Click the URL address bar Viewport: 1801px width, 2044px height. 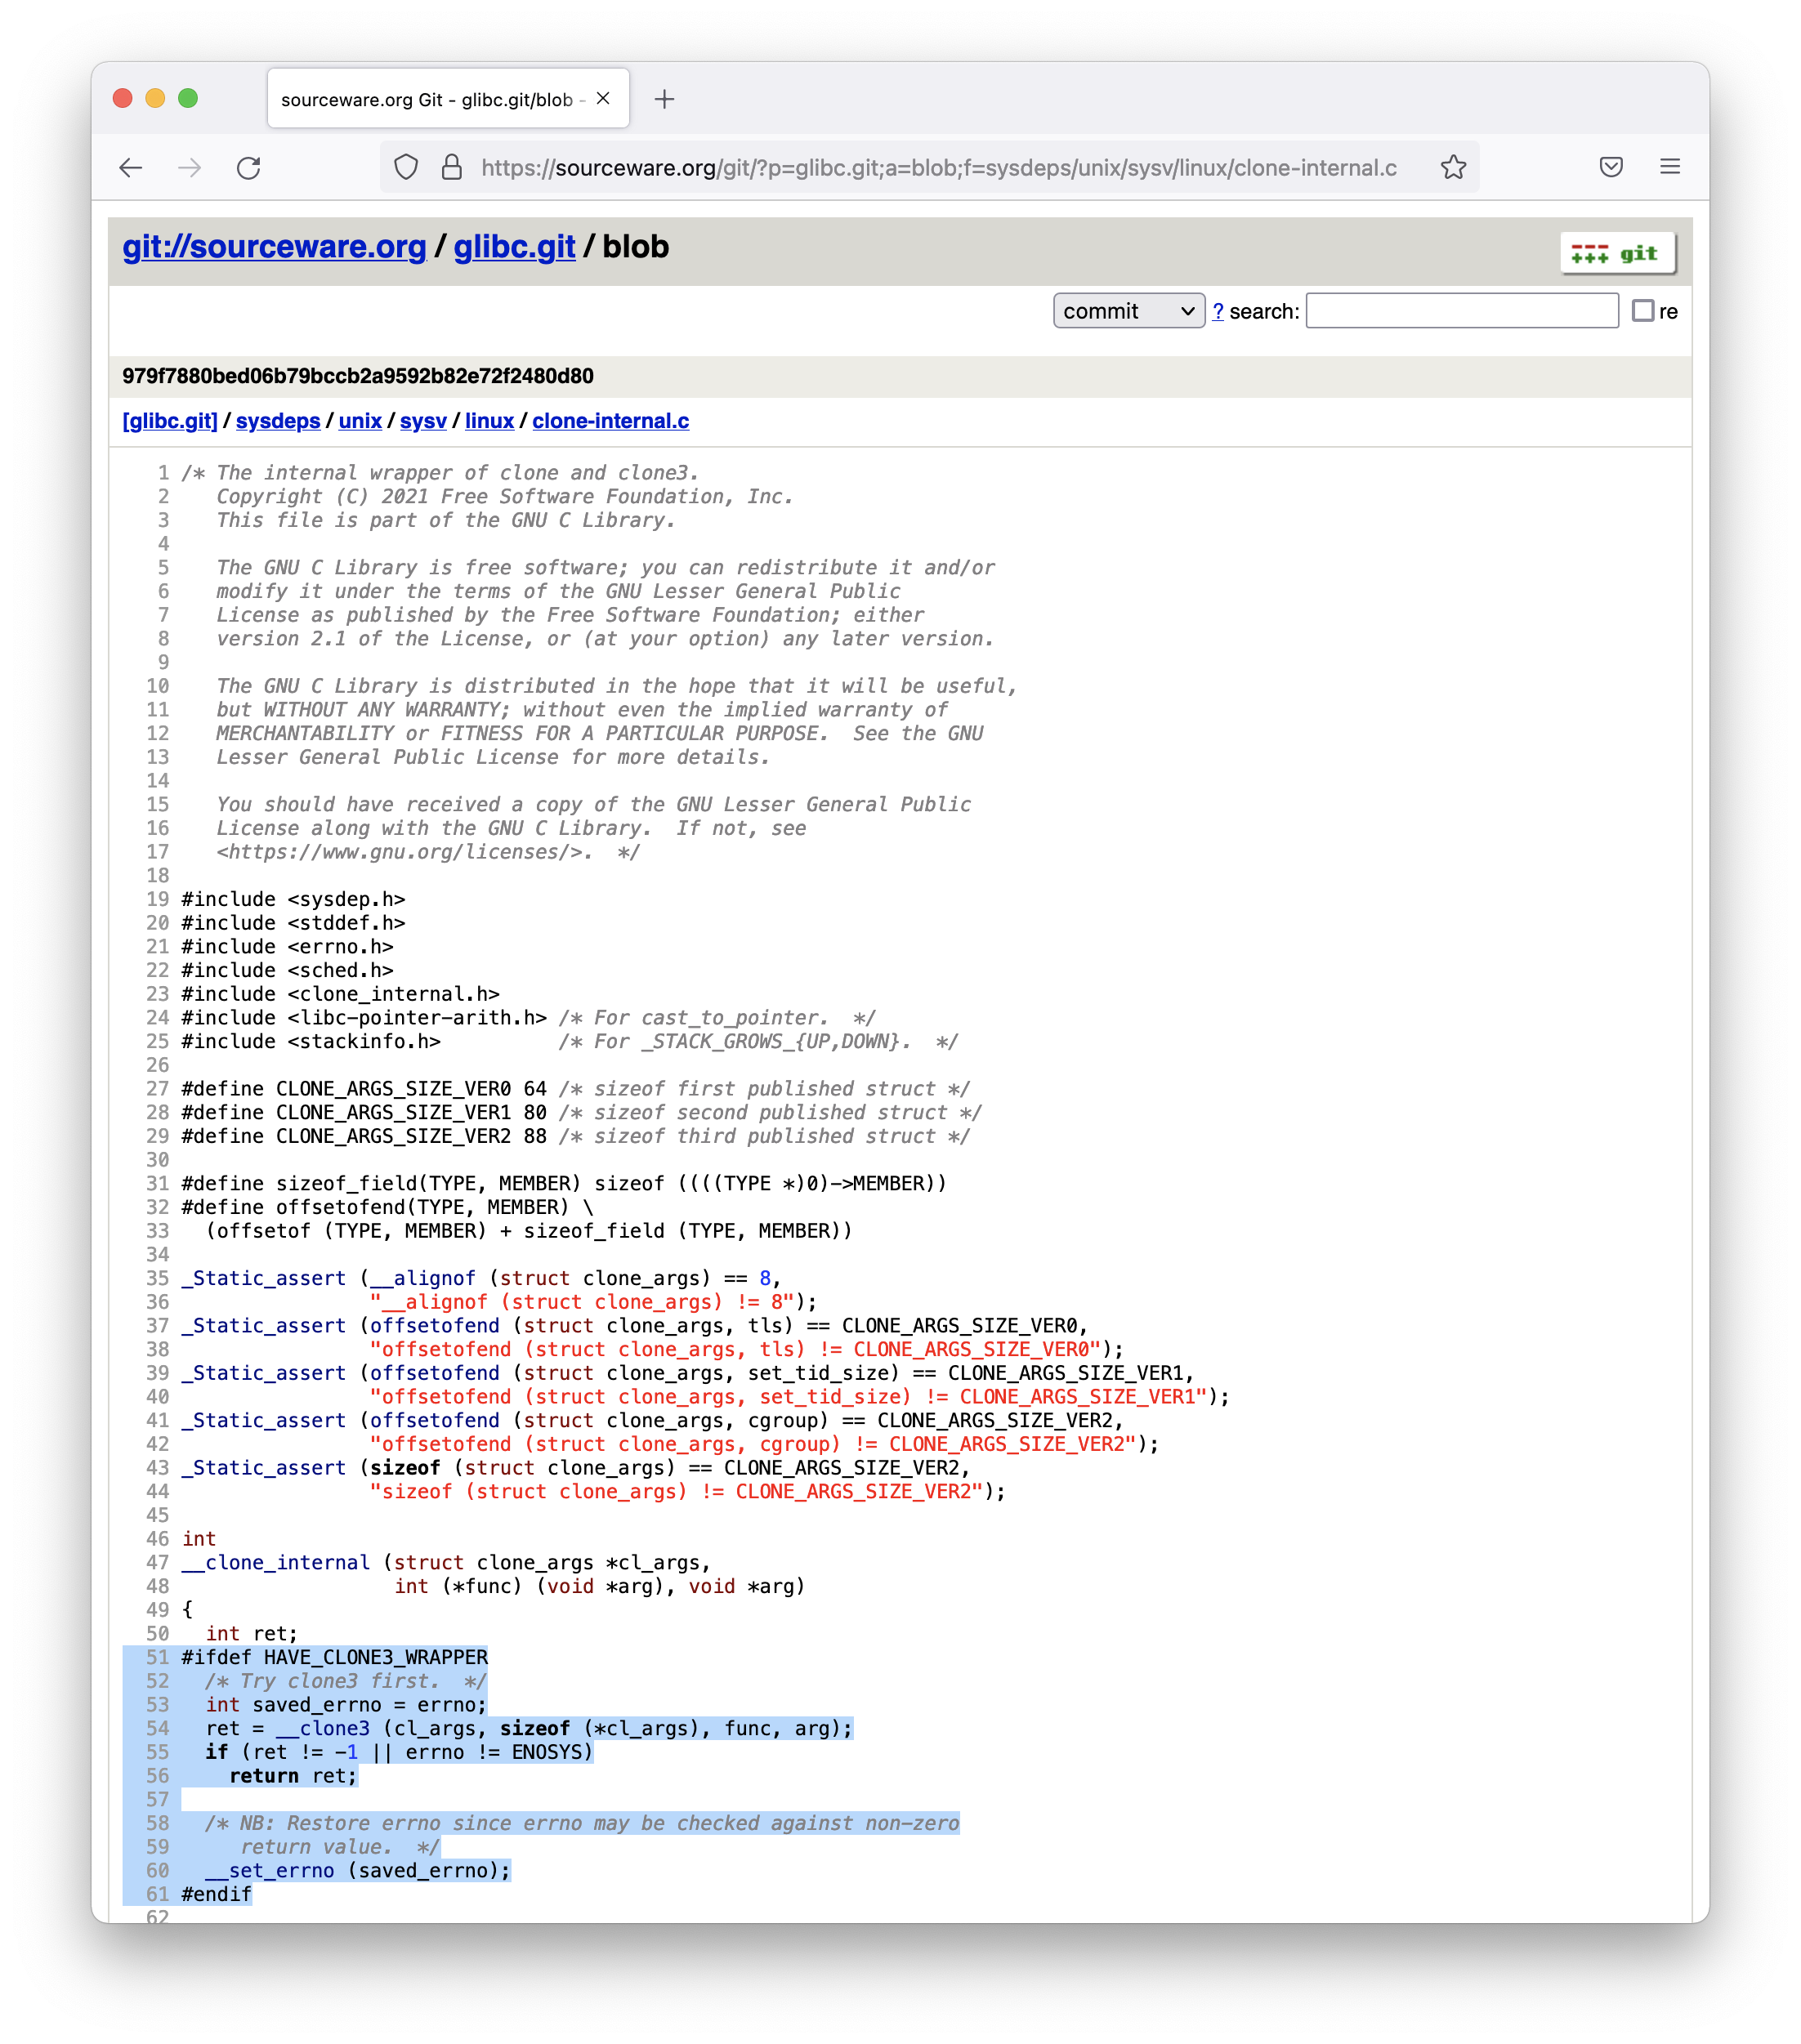[938, 168]
